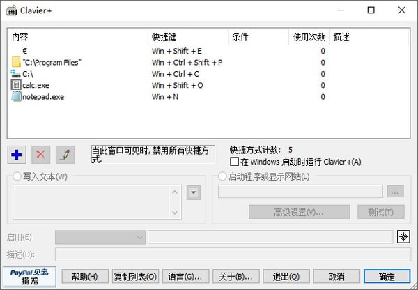Click the drive icon of C:\ row

tap(15, 73)
